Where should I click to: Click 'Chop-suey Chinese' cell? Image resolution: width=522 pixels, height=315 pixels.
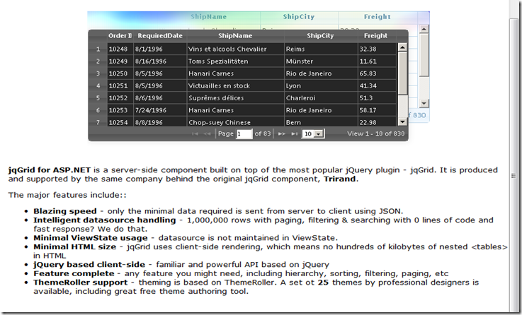pyautogui.click(x=236, y=121)
